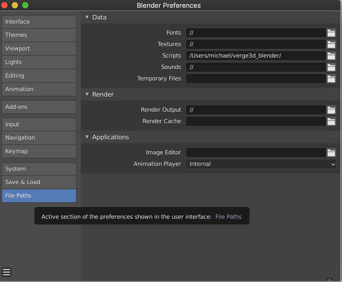Screen dimensions: 342x282
Task: Browse folder for Textures path
Action: pyautogui.click(x=331, y=44)
